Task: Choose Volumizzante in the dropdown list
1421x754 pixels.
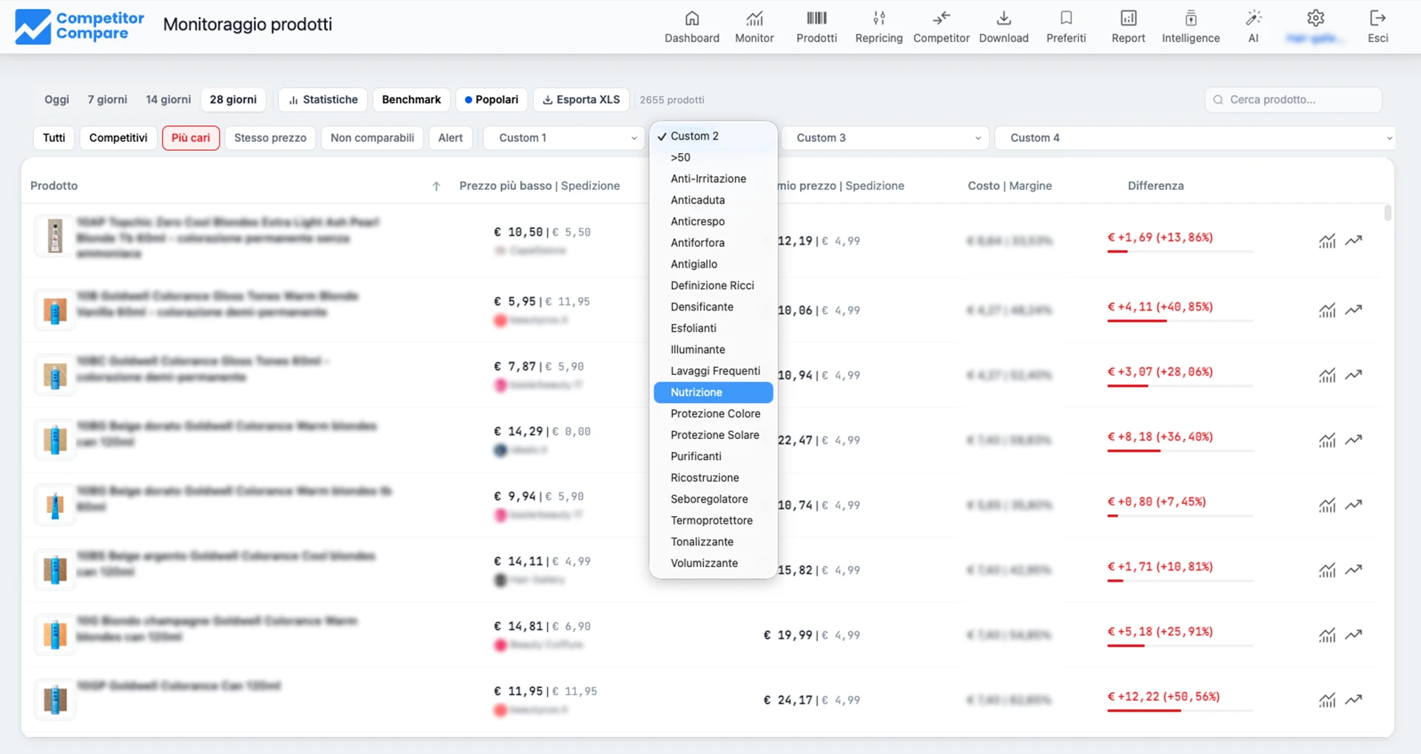Action: click(x=713, y=563)
